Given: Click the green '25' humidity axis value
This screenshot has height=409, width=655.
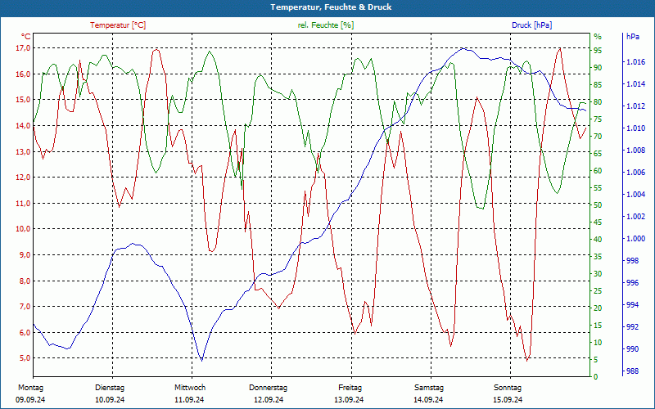Looking at the screenshot, I should coord(598,291).
